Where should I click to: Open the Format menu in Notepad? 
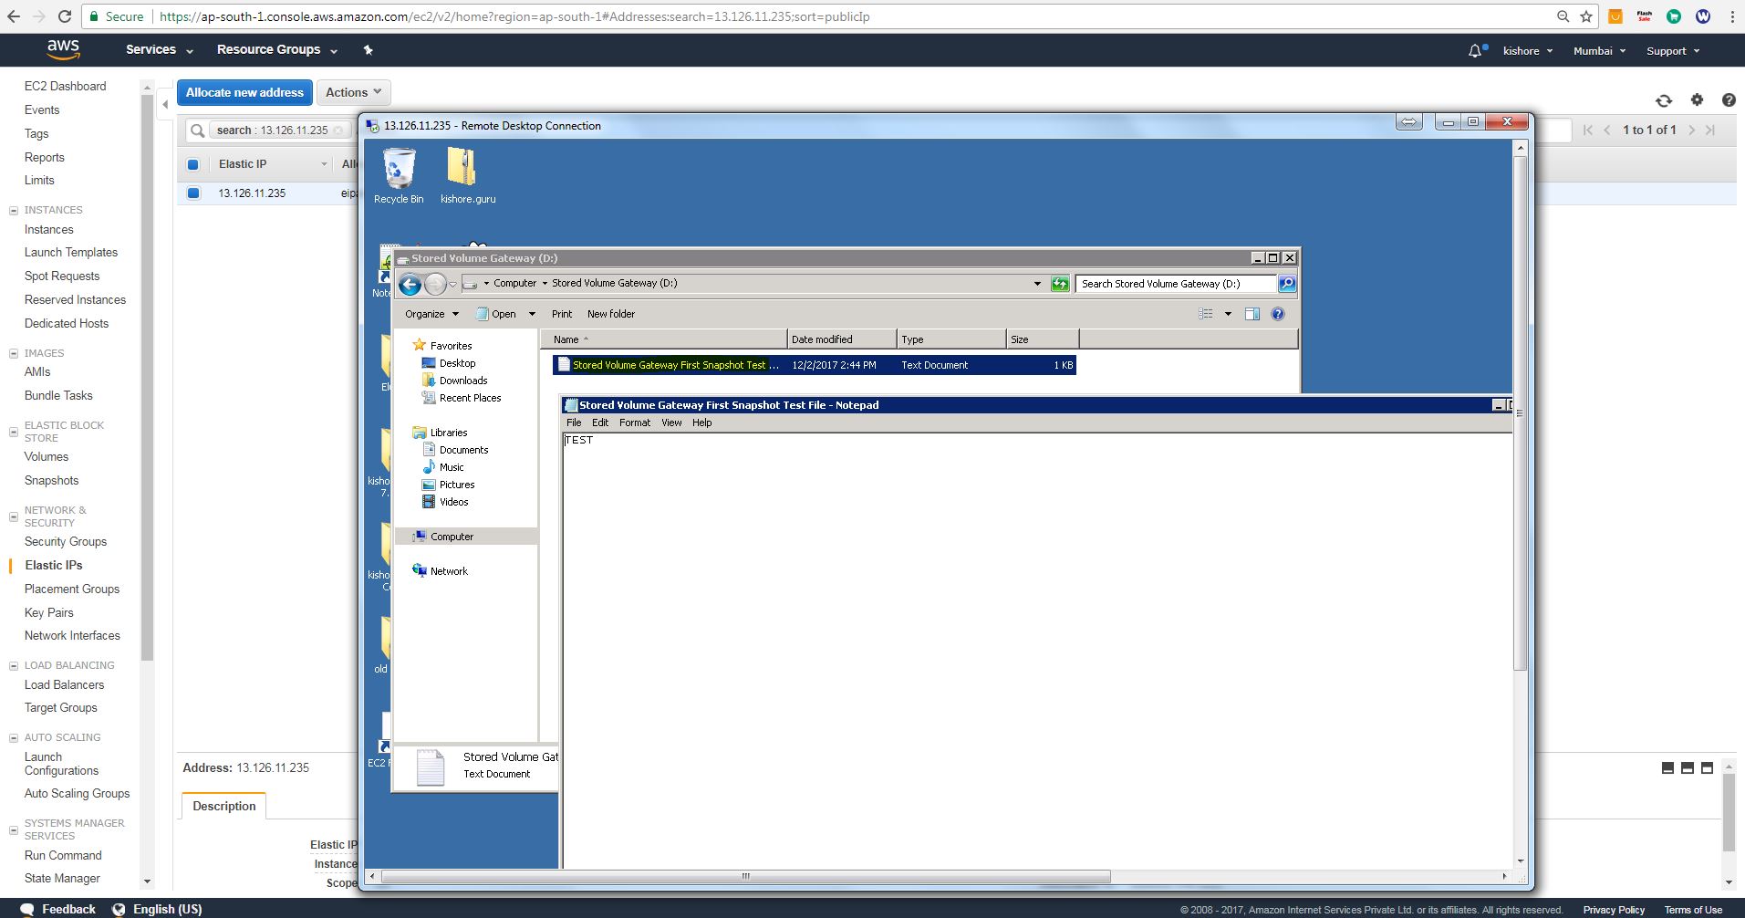[634, 422]
